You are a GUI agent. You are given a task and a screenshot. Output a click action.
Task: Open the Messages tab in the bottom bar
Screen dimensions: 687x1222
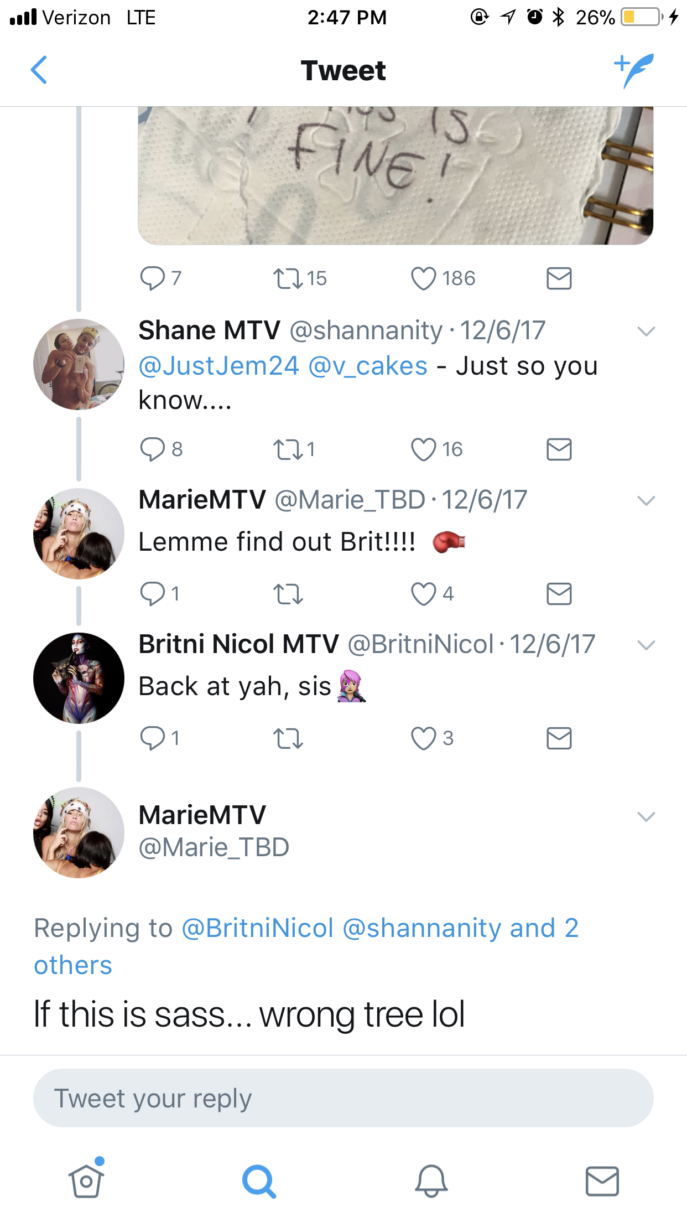click(x=602, y=1181)
